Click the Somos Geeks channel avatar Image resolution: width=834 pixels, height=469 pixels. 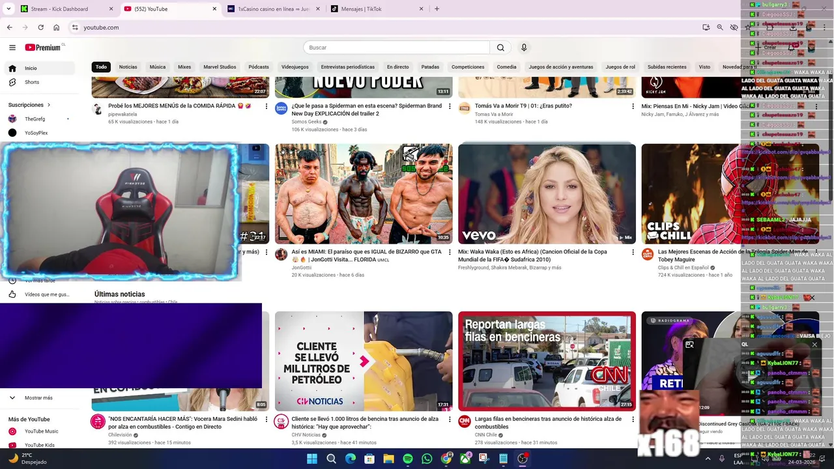click(281, 108)
